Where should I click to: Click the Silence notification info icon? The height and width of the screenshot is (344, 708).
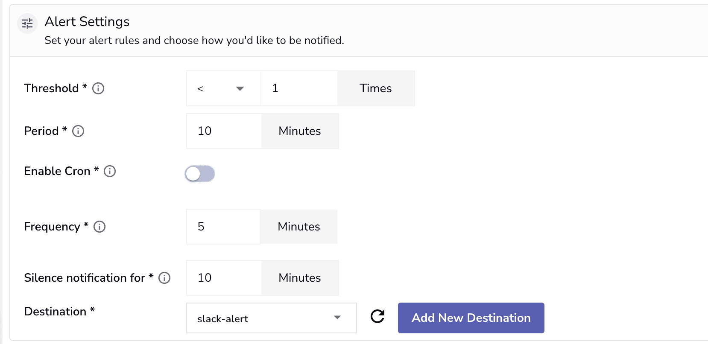(164, 278)
